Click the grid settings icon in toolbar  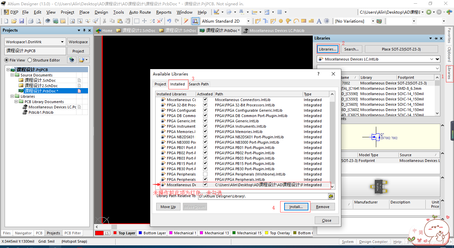(x=280, y=12)
